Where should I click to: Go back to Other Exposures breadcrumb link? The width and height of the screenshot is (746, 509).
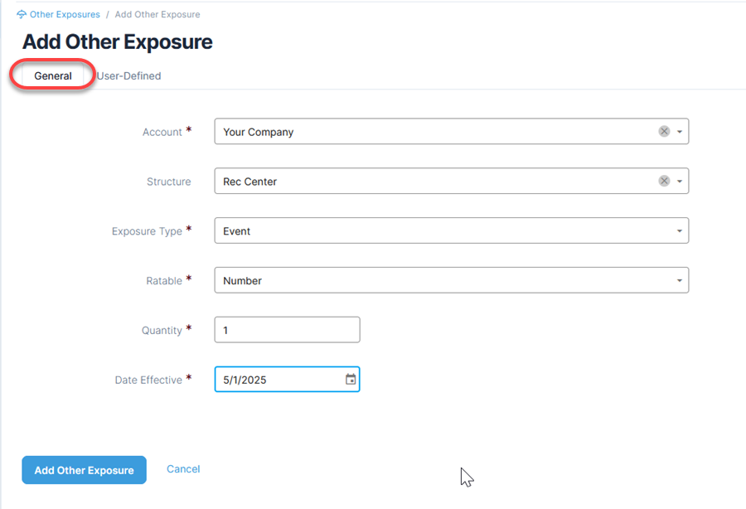pyautogui.click(x=65, y=14)
